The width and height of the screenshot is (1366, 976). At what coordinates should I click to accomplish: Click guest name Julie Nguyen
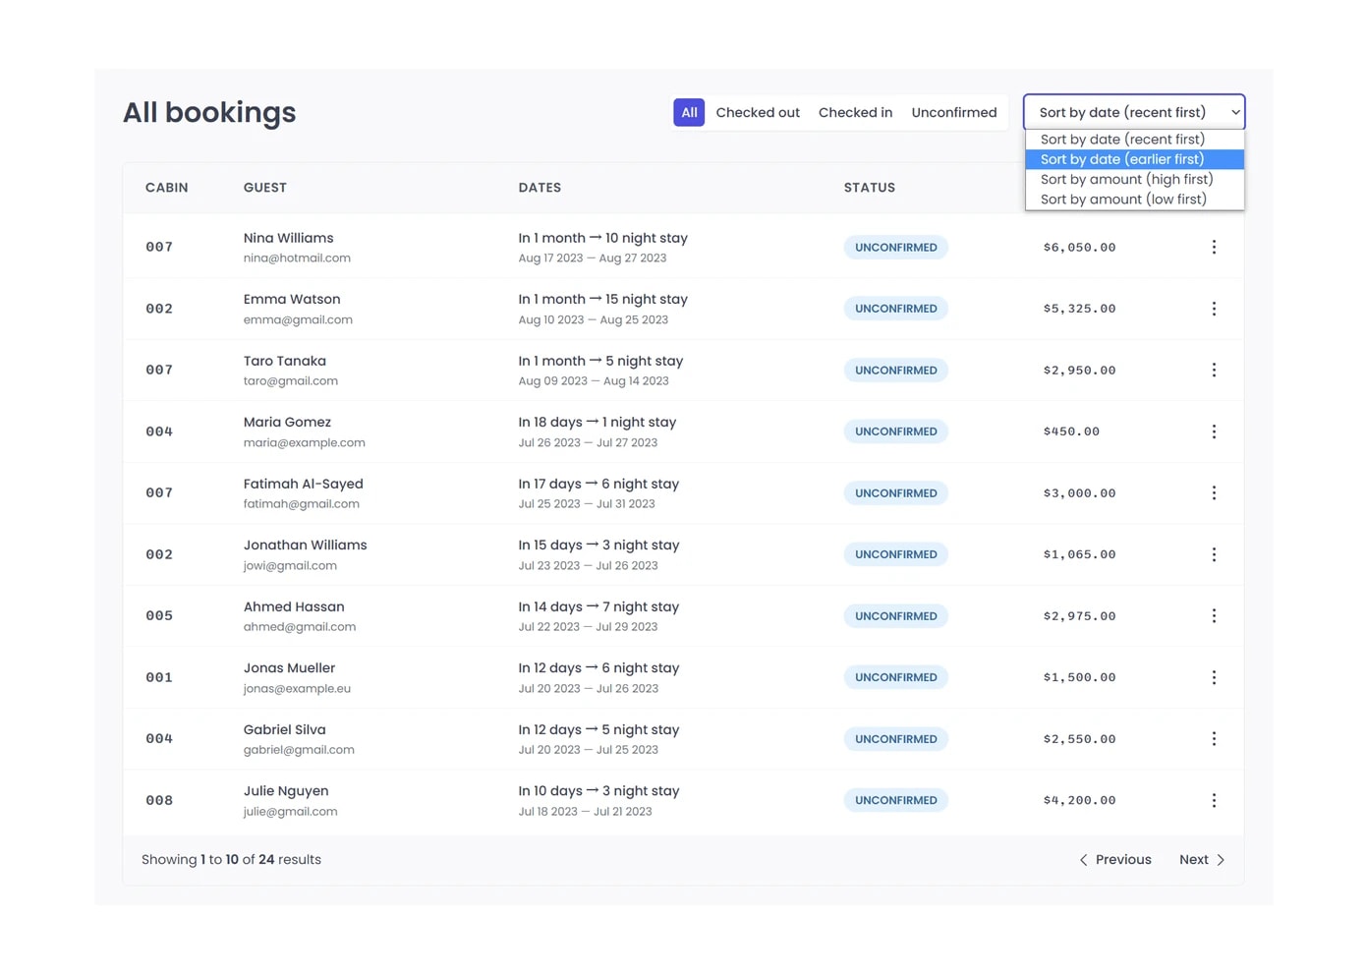(286, 790)
